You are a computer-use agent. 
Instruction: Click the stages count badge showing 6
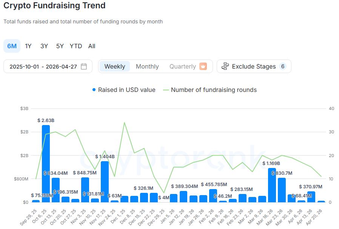pyautogui.click(x=282, y=66)
